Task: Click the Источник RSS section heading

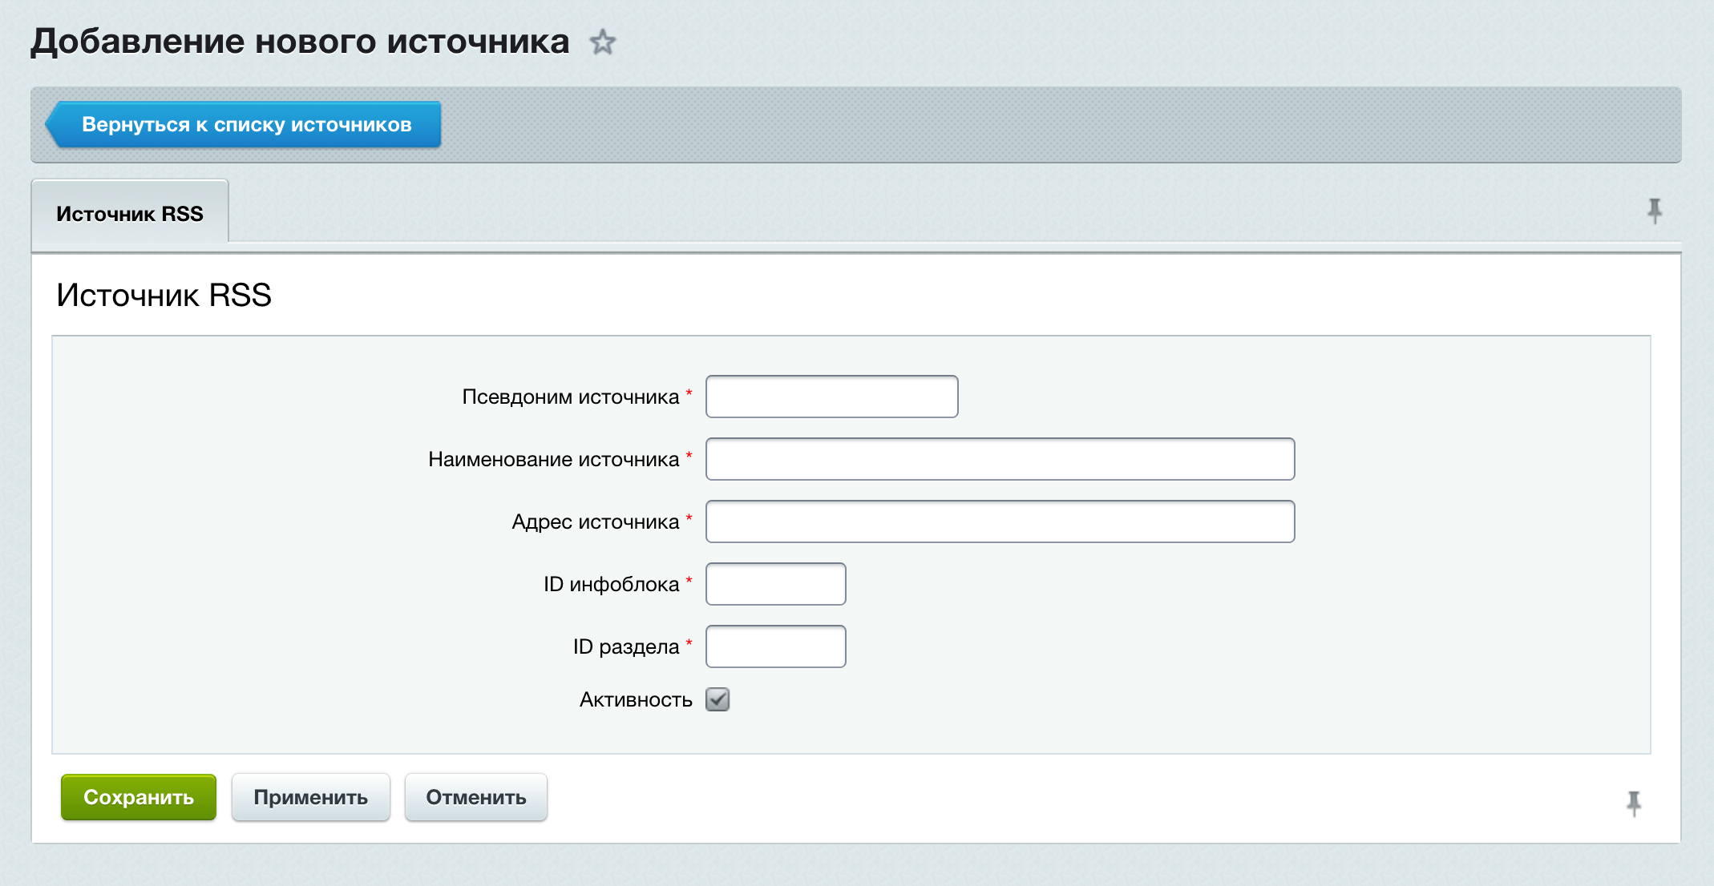Action: click(164, 295)
